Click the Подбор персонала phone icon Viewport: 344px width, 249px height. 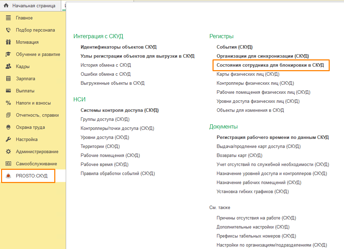(x=8, y=30)
